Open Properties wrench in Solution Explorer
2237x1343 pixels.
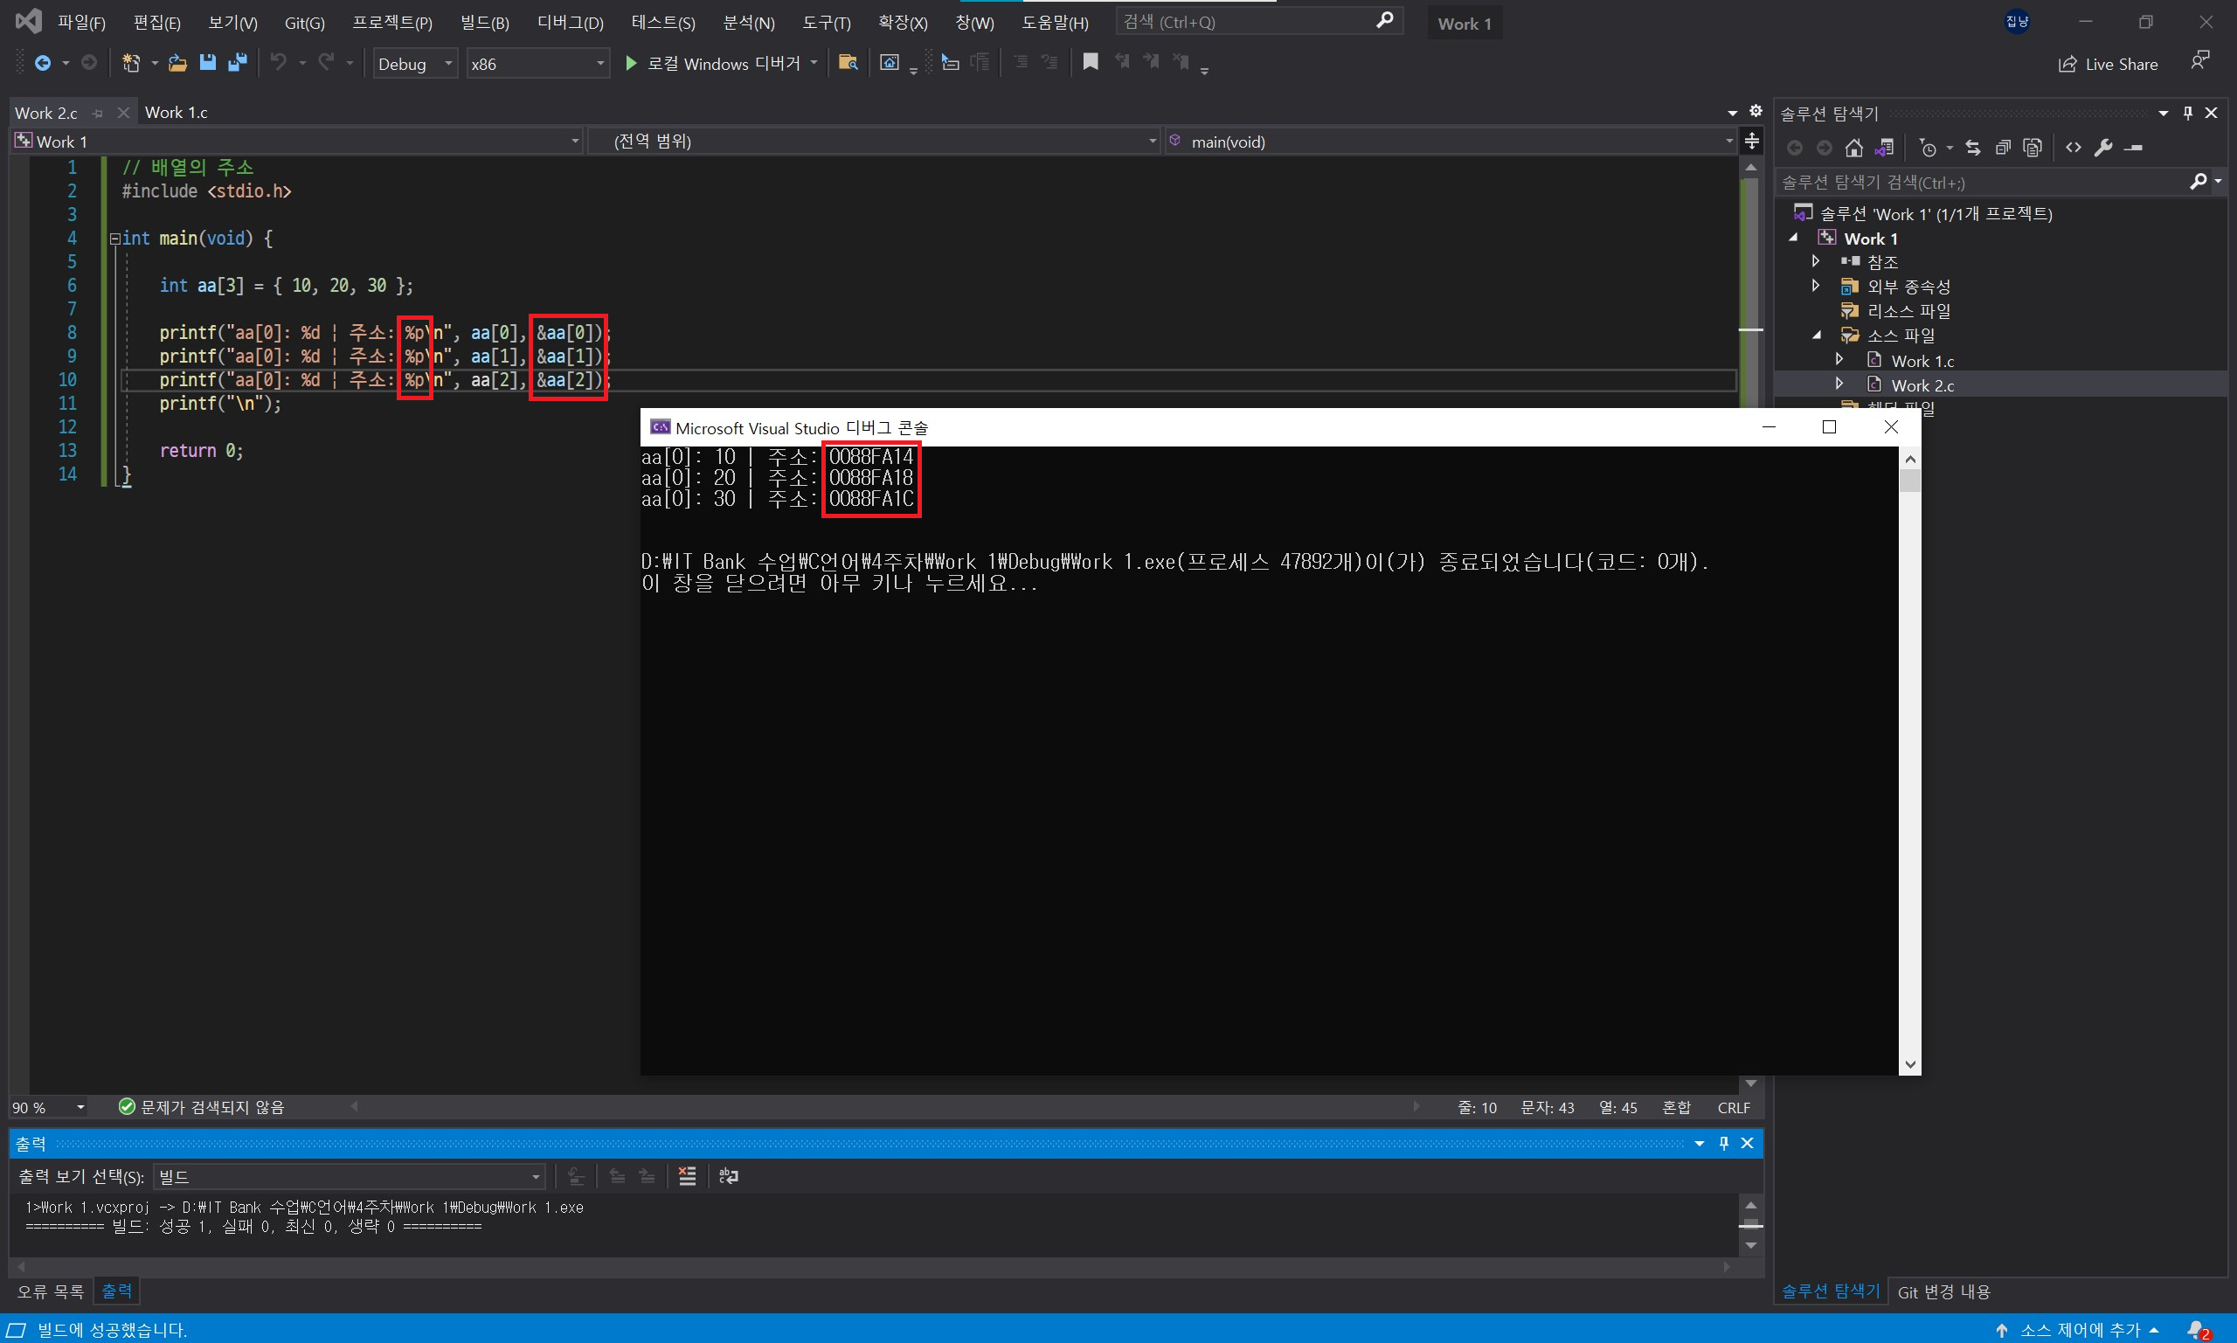pyautogui.click(x=2103, y=148)
